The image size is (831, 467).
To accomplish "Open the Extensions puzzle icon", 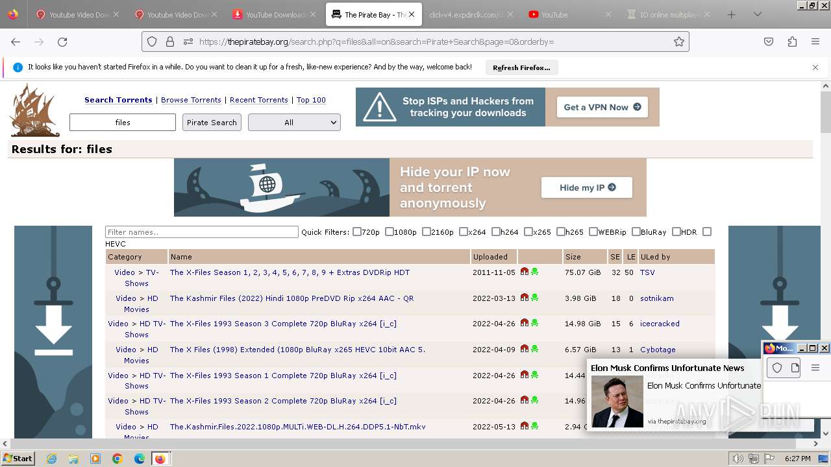I will (792, 42).
